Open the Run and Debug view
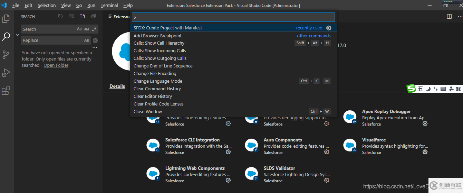 click(x=6, y=73)
